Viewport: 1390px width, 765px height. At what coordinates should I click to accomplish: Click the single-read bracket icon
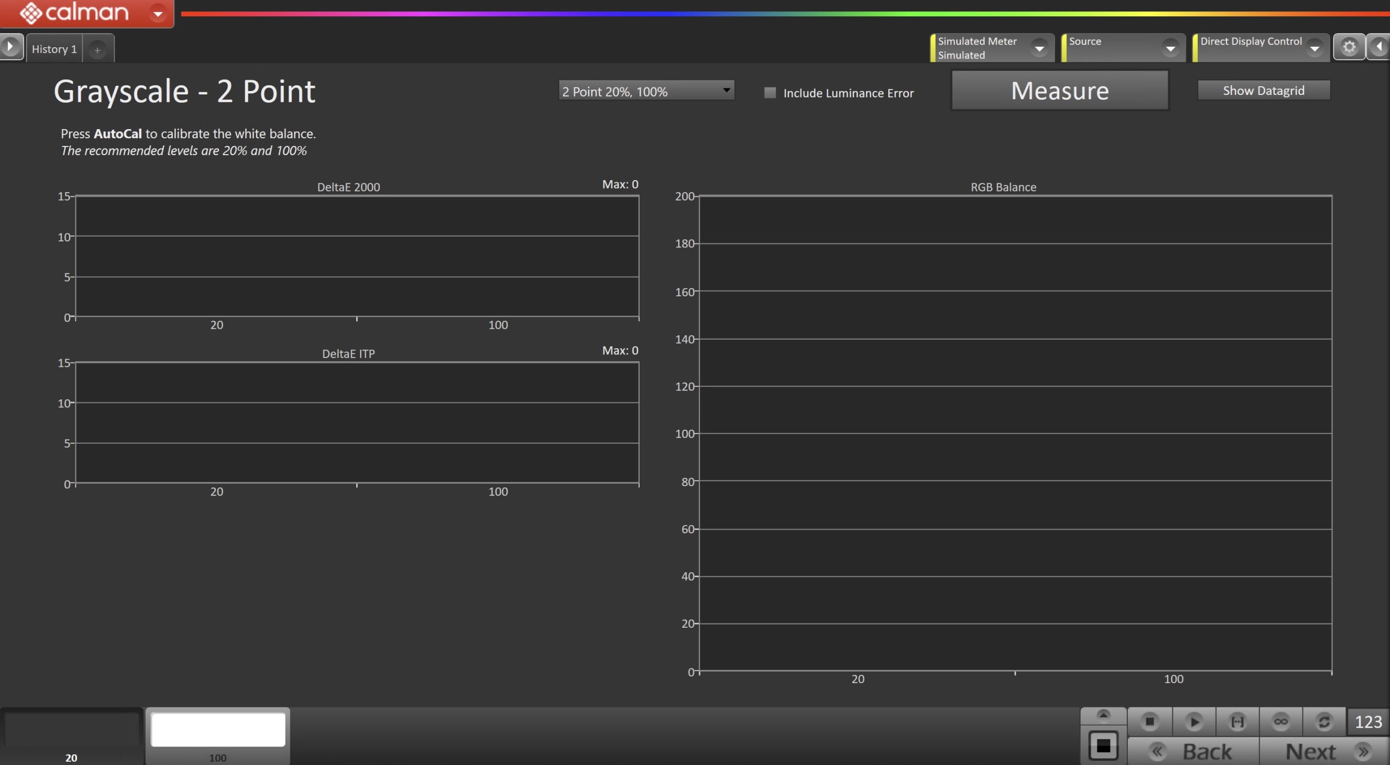coord(1237,722)
